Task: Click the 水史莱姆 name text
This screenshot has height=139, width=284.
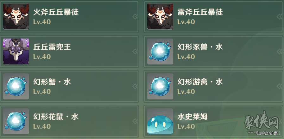Action: point(192,117)
